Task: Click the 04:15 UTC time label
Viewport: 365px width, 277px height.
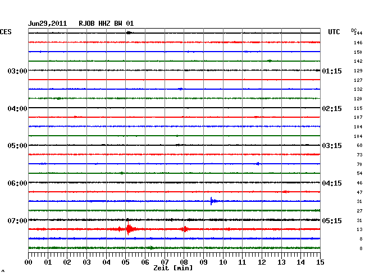Action: click(332, 183)
